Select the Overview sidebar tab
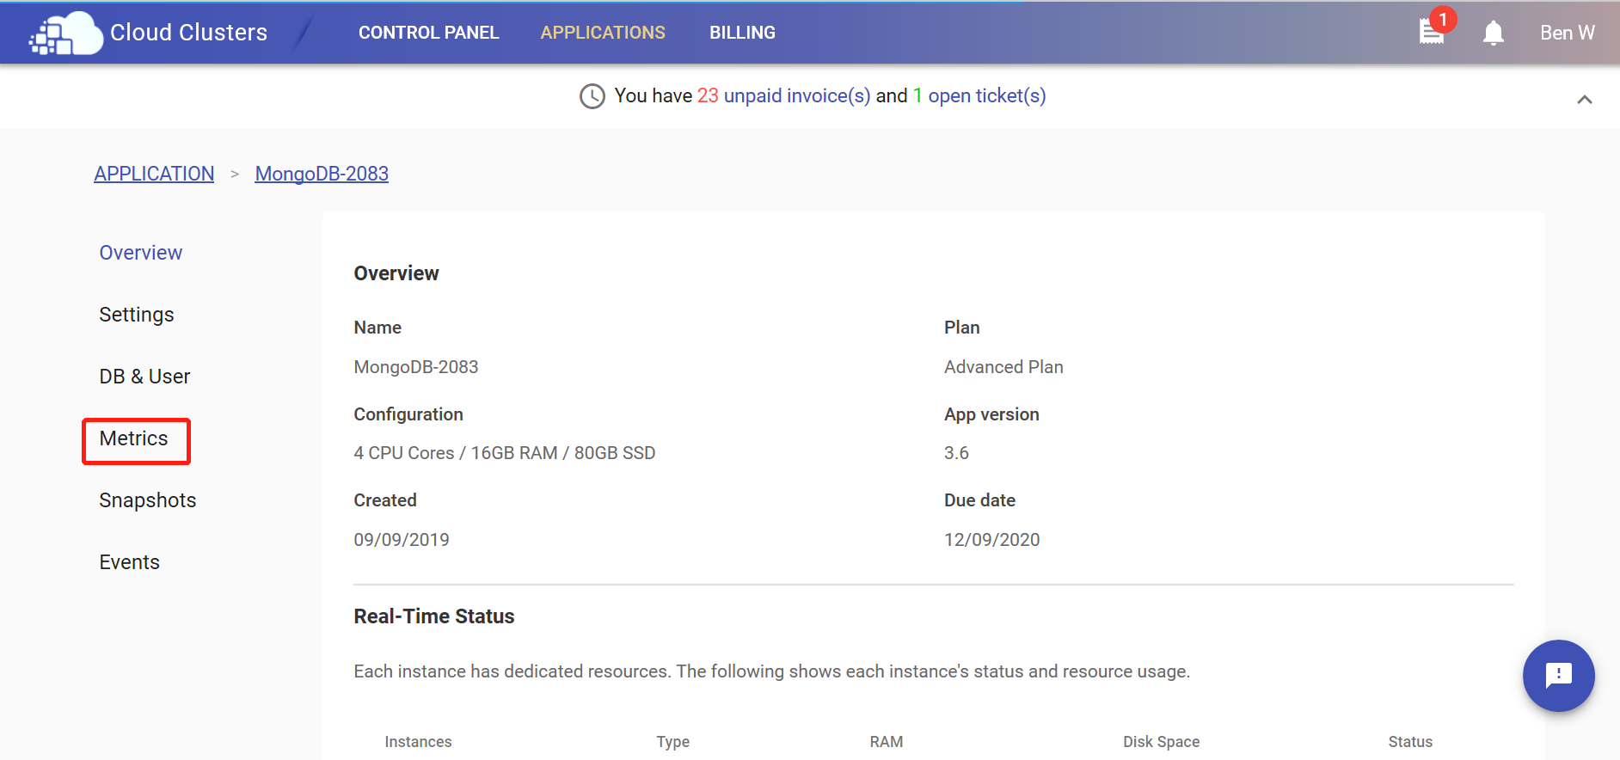The height and width of the screenshot is (760, 1620). click(x=141, y=253)
